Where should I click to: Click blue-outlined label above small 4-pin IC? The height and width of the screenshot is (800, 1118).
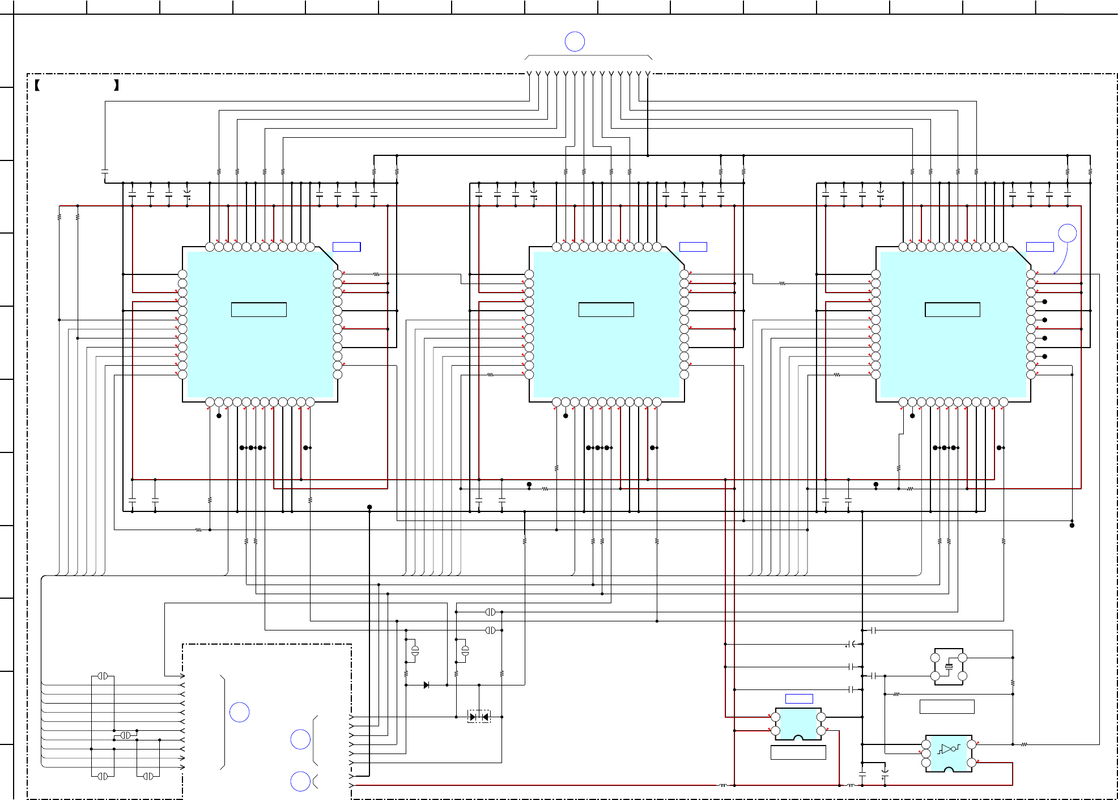[799, 699]
